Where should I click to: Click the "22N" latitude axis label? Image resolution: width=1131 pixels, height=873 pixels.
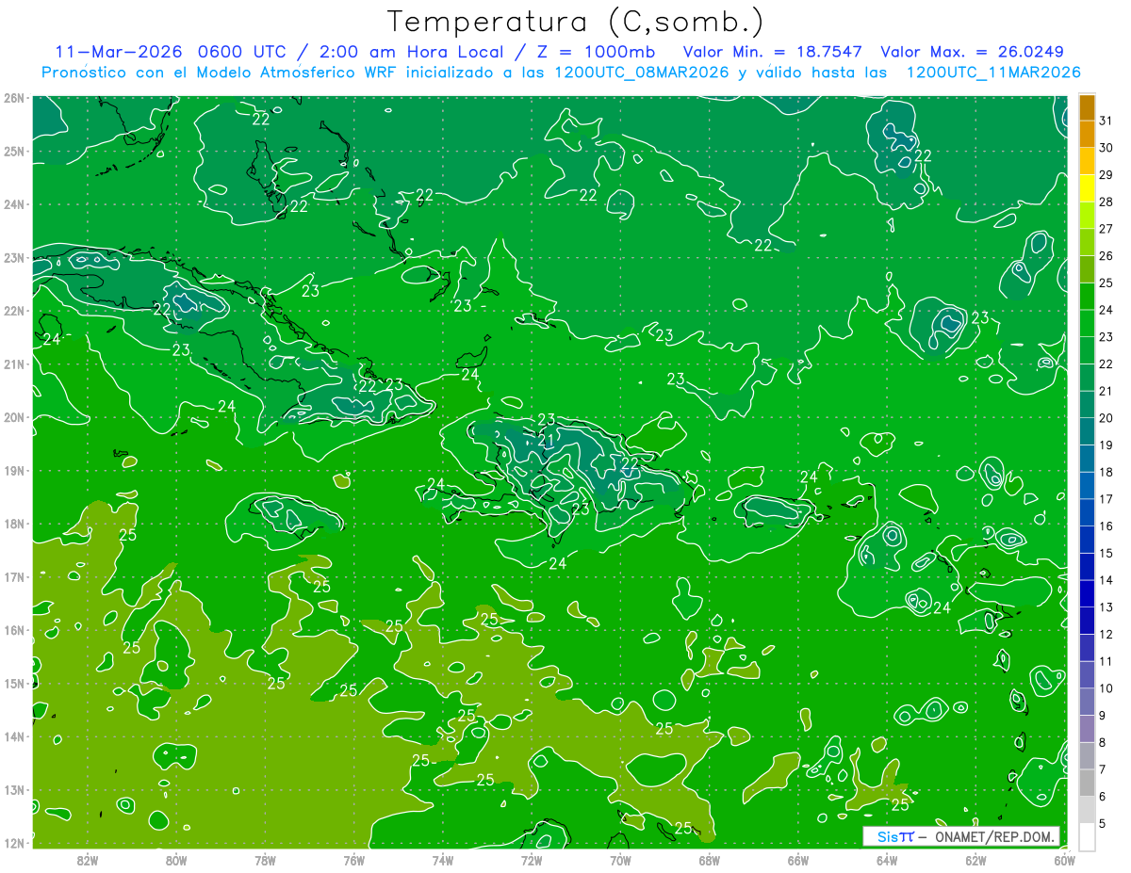14,311
